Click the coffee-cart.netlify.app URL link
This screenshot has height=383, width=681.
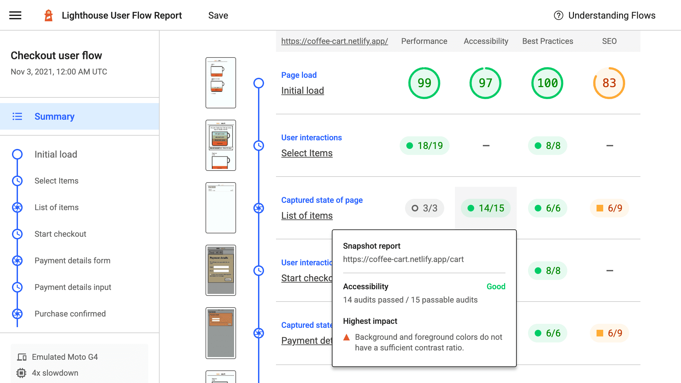[334, 41]
